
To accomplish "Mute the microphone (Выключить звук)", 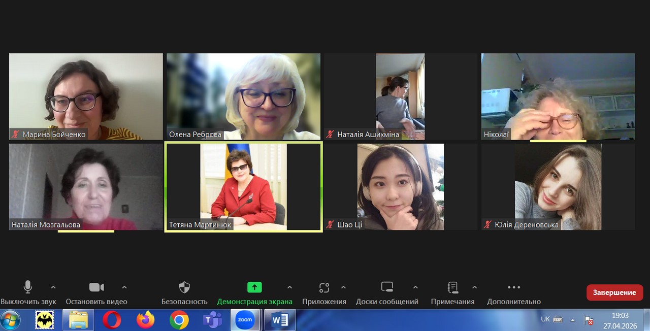I will tap(28, 287).
